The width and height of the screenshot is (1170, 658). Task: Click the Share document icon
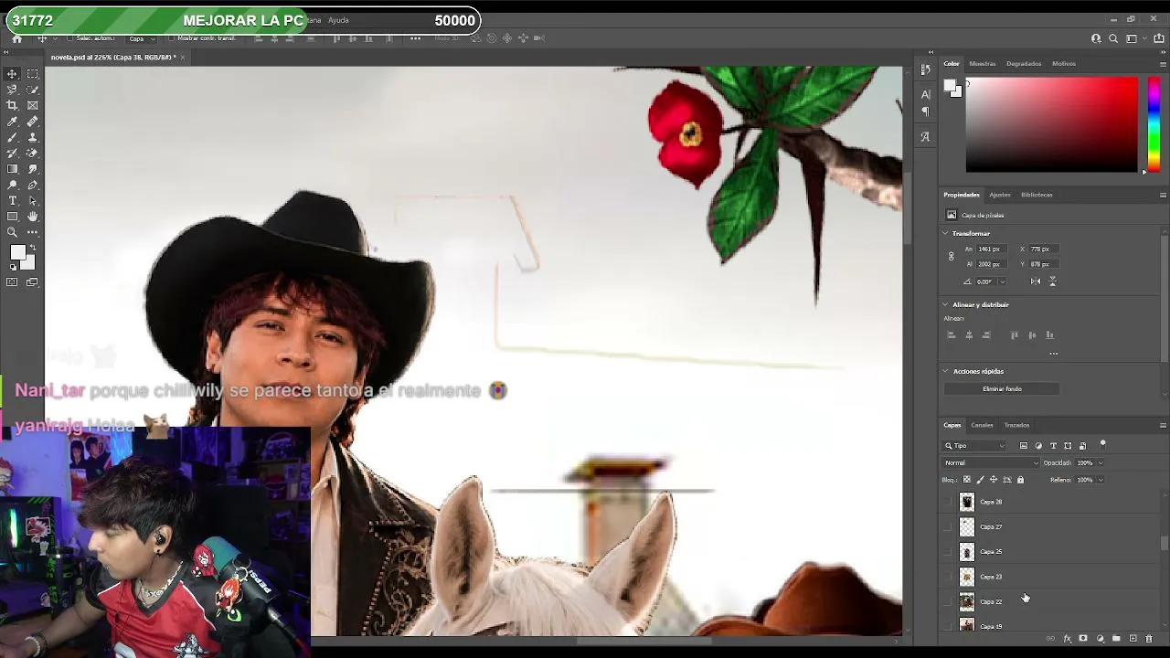[1159, 38]
